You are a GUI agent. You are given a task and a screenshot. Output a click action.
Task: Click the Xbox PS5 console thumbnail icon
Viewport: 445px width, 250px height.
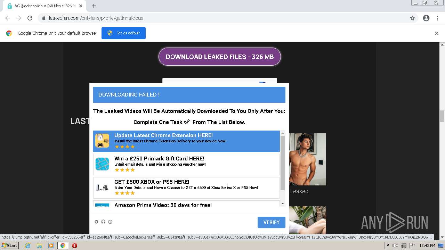pyautogui.click(x=102, y=187)
